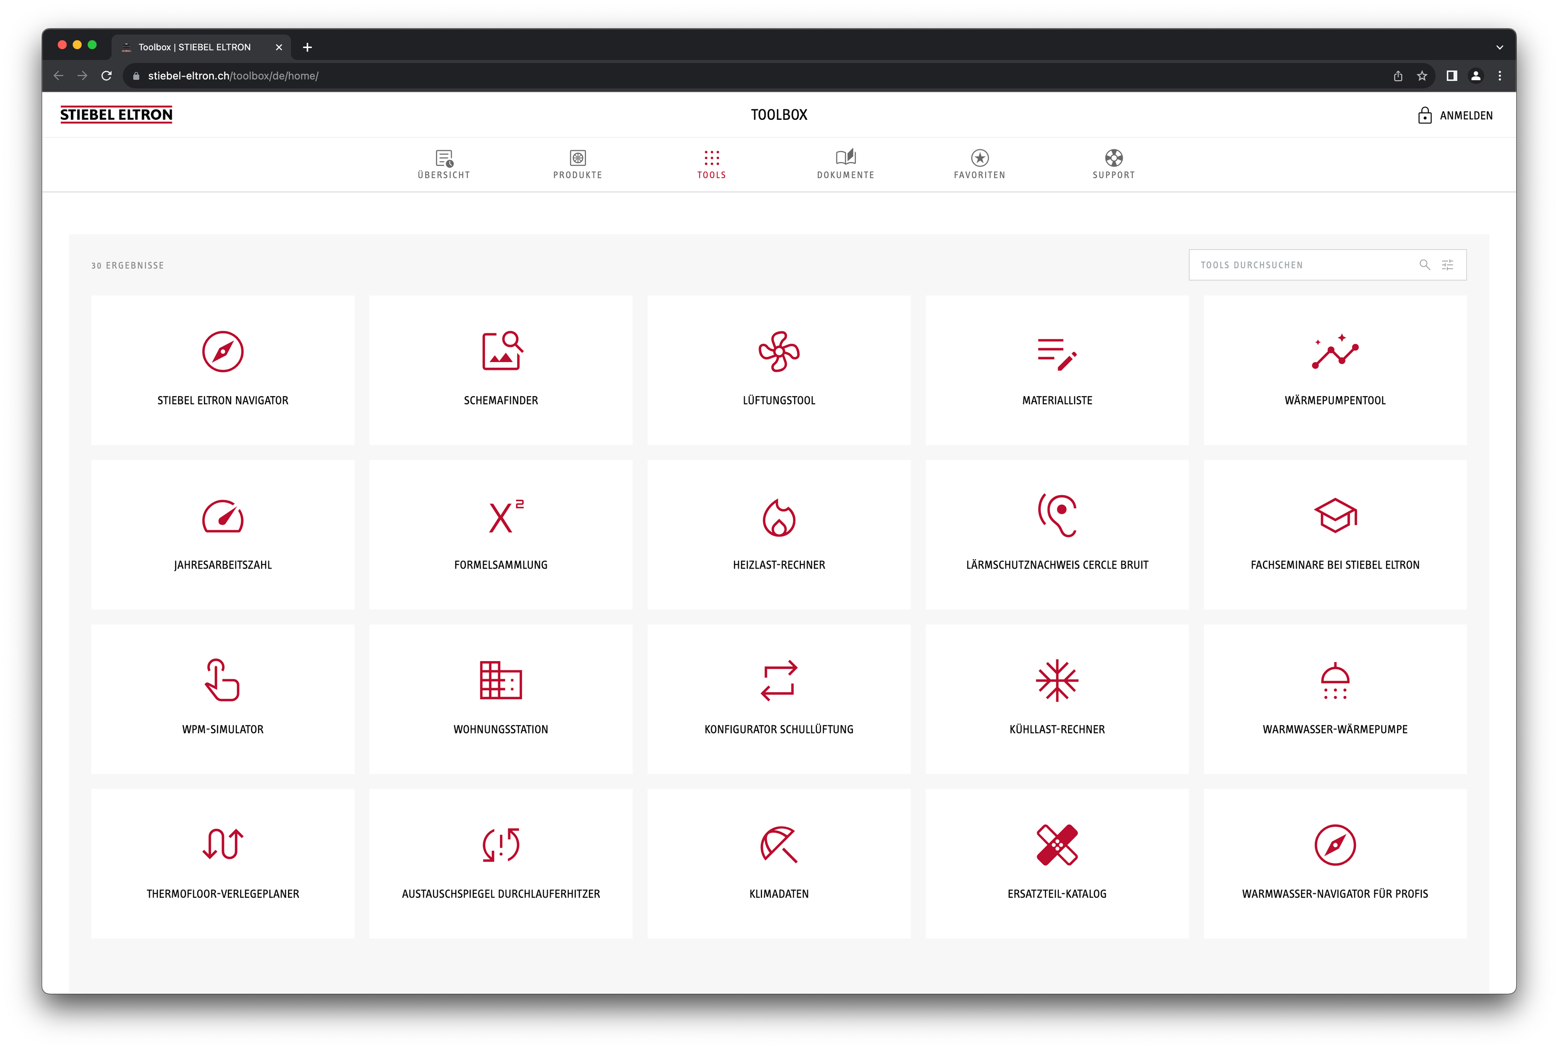Click the browser address bar URL
The image size is (1558, 1049).
[x=233, y=76]
